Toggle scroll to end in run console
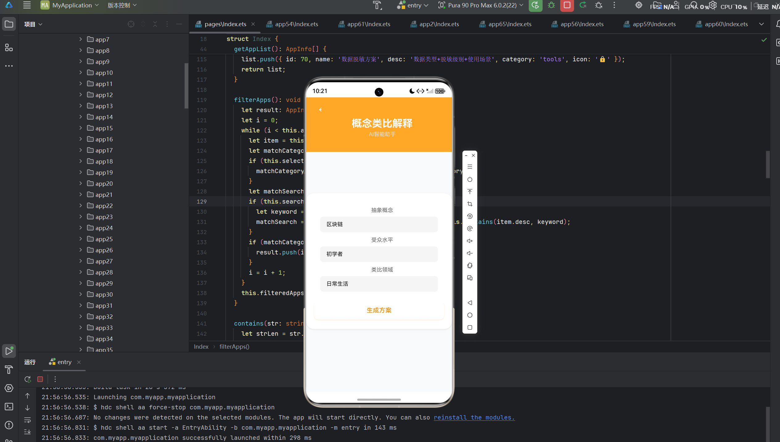Screen dimensions: 780x442 27,432
